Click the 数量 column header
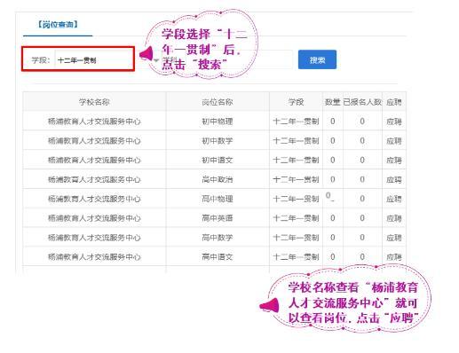The height and width of the screenshot is (353, 459). click(x=333, y=102)
